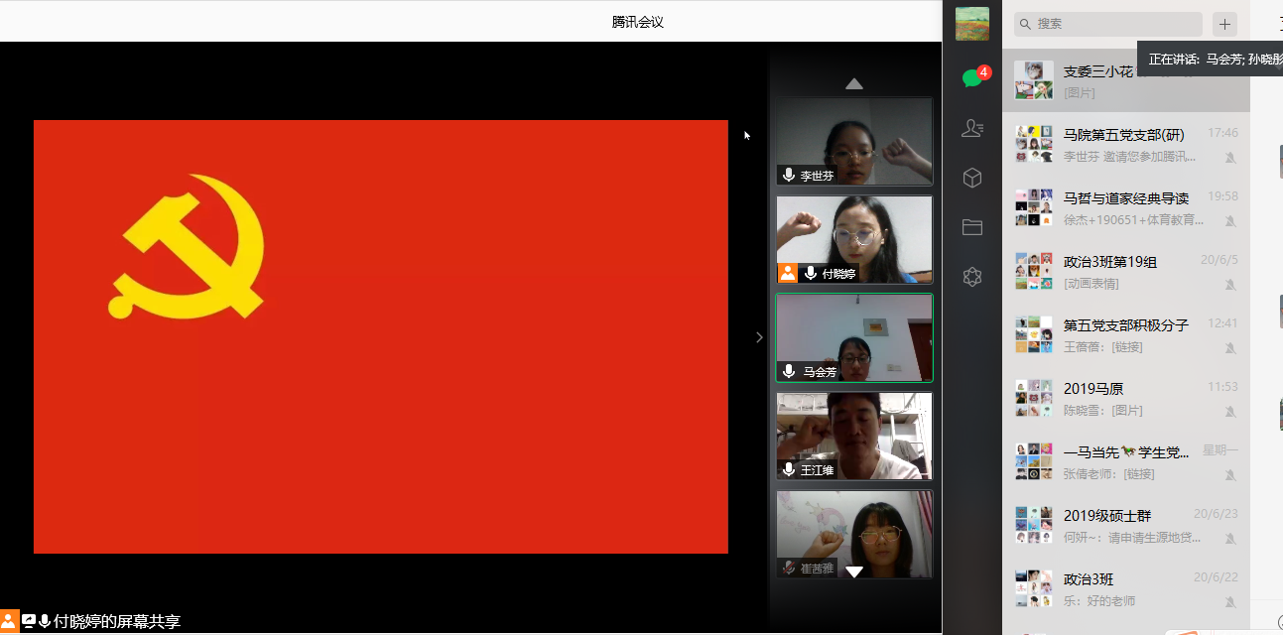
Task: Open the WeChat favorites cube icon
Action: pos(972,178)
